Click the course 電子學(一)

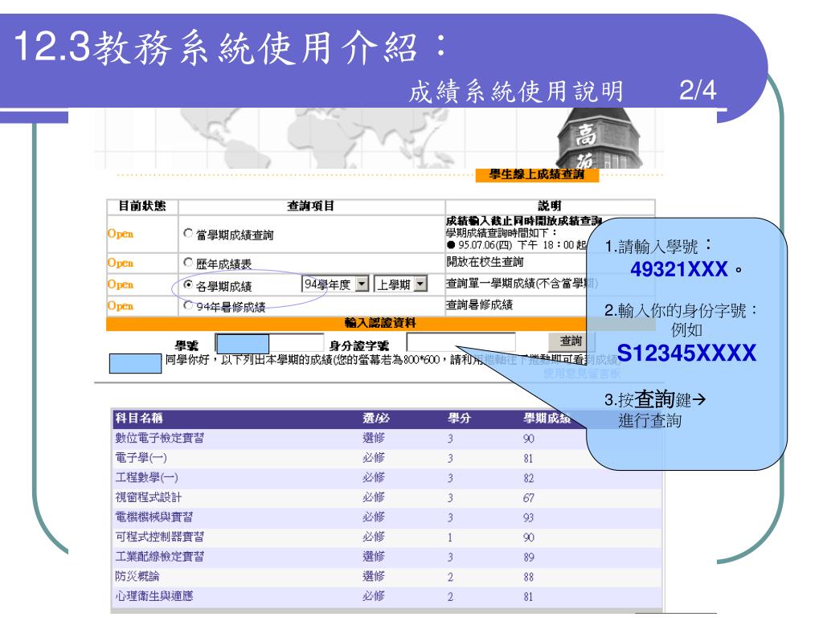[141, 458]
